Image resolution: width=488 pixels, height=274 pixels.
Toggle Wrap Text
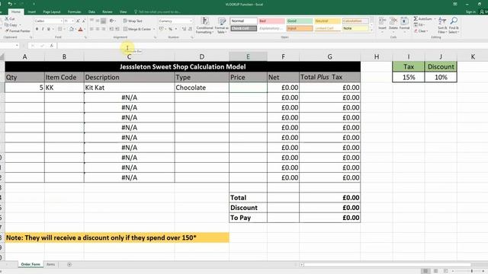133,21
